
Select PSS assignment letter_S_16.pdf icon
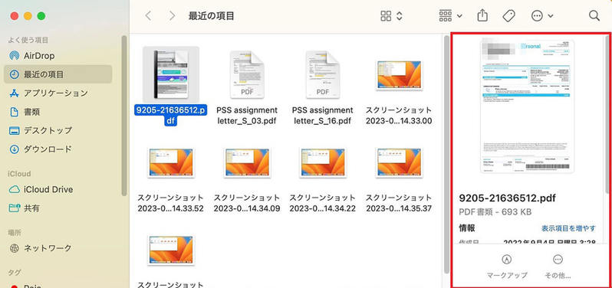(323, 74)
